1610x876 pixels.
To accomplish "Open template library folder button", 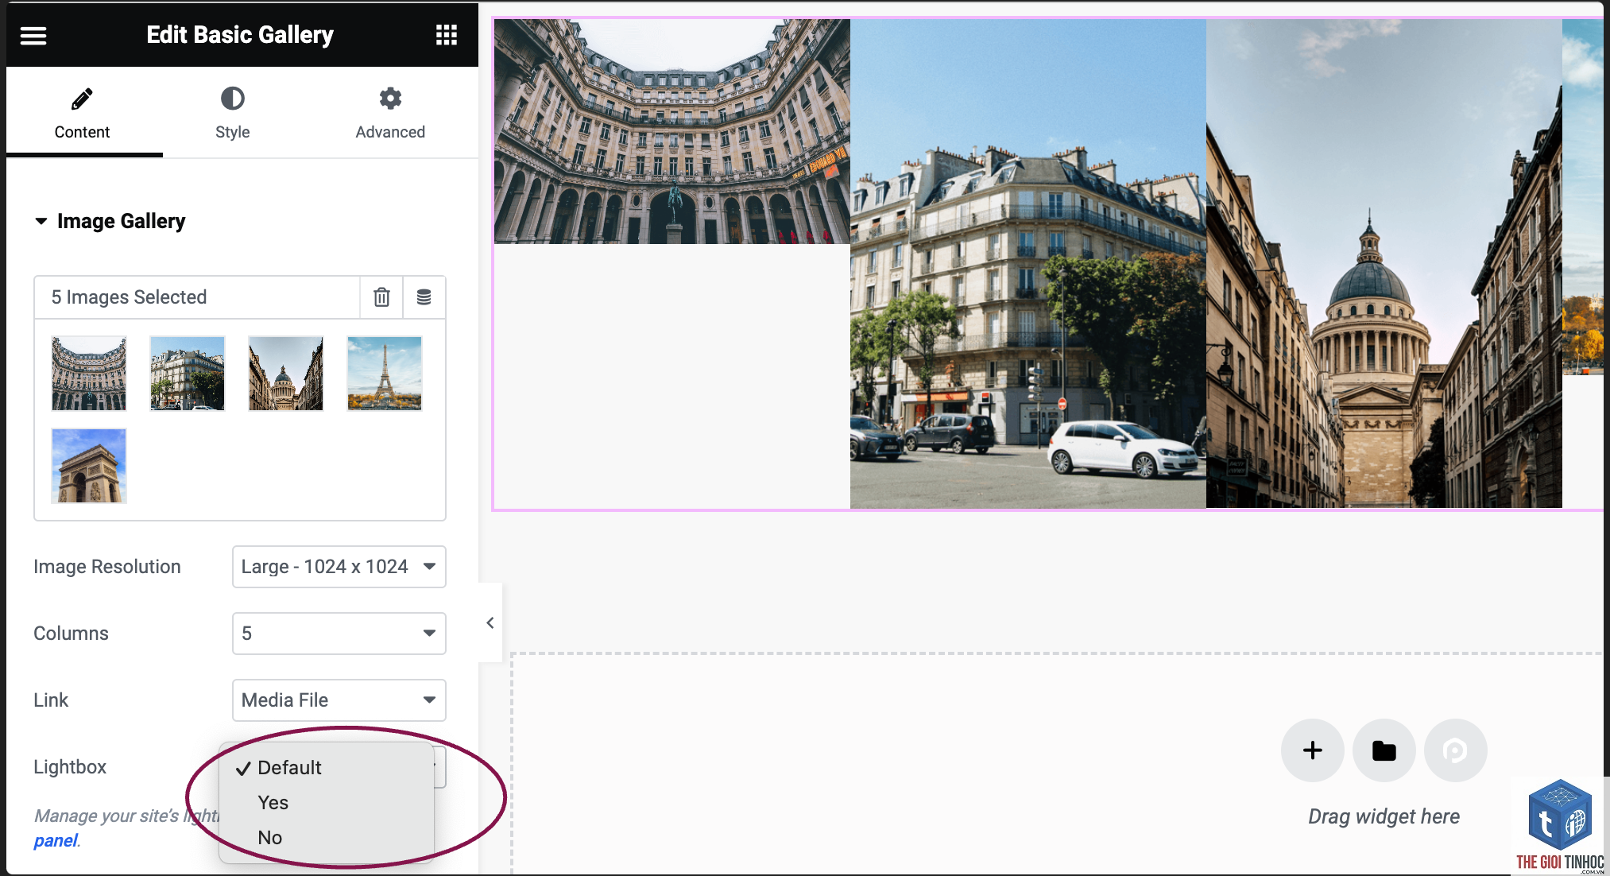I will 1384,750.
